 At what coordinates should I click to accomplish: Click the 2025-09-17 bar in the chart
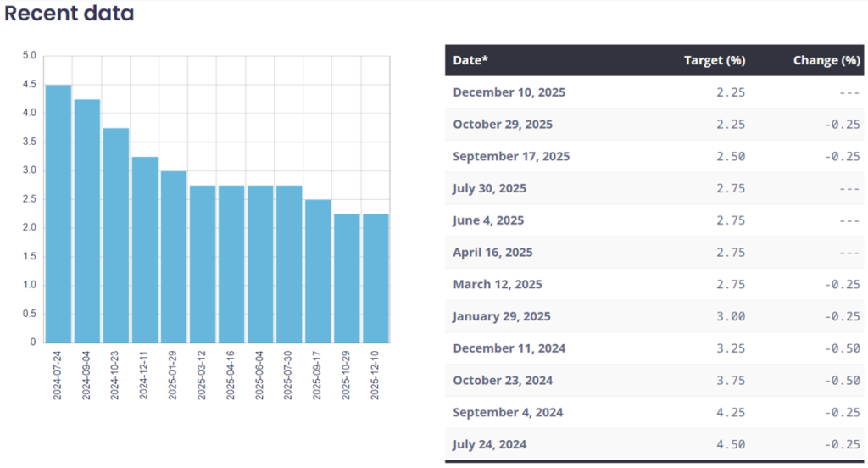click(x=318, y=271)
